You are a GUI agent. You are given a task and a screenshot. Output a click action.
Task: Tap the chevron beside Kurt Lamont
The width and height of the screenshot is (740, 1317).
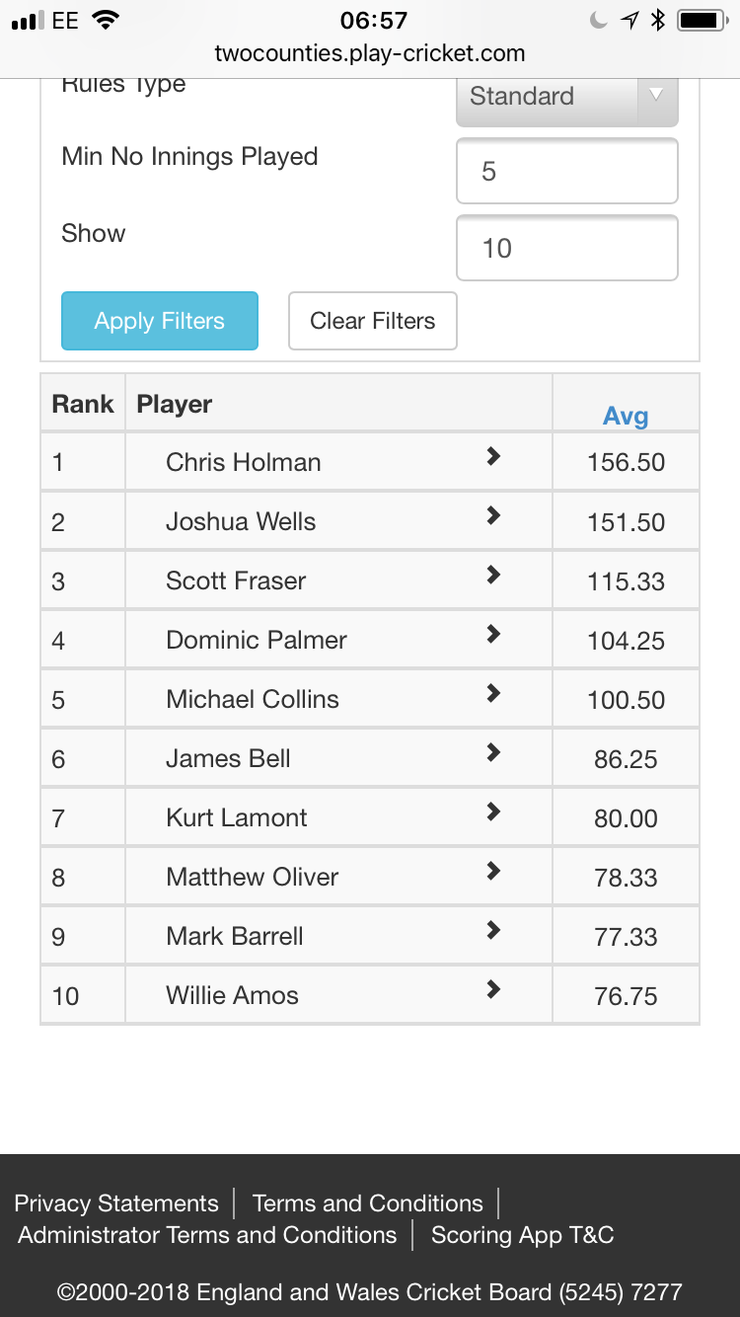click(493, 812)
